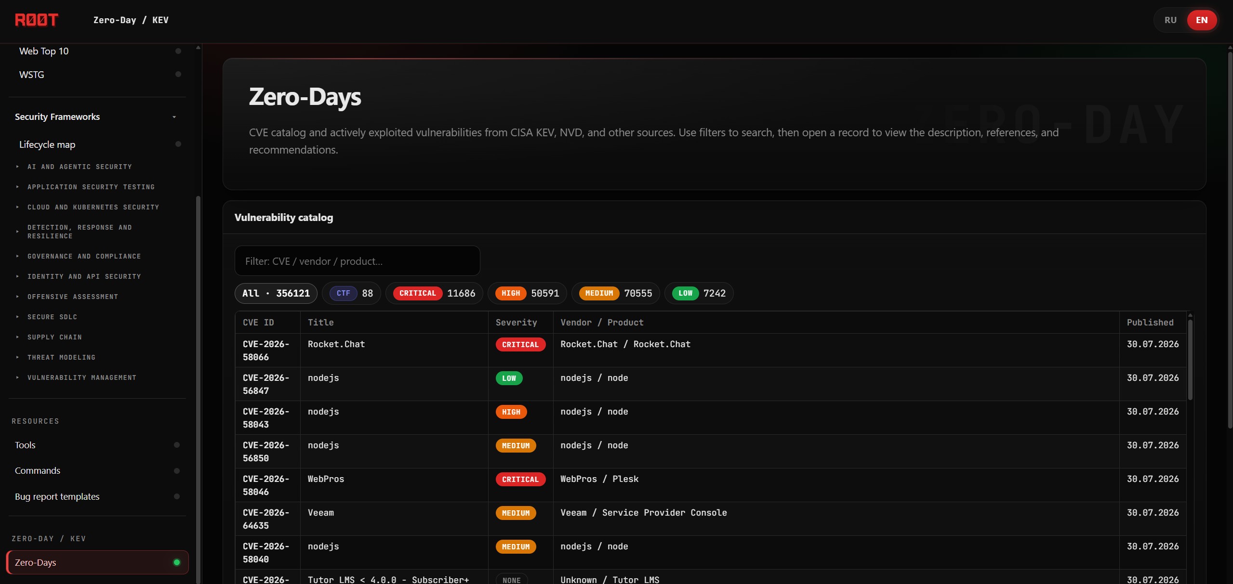Open the Tools resource page
Image resolution: width=1233 pixels, height=584 pixels.
25,445
